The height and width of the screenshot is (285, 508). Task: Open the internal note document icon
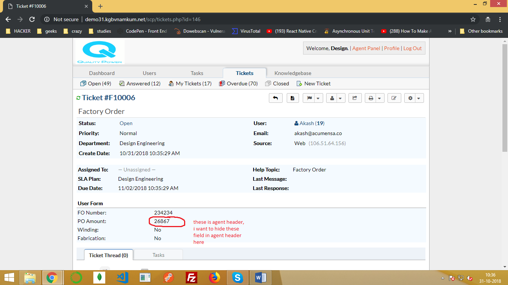[293, 98]
